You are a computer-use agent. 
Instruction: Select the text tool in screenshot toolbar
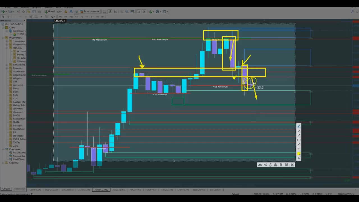click(x=299, y=149)
